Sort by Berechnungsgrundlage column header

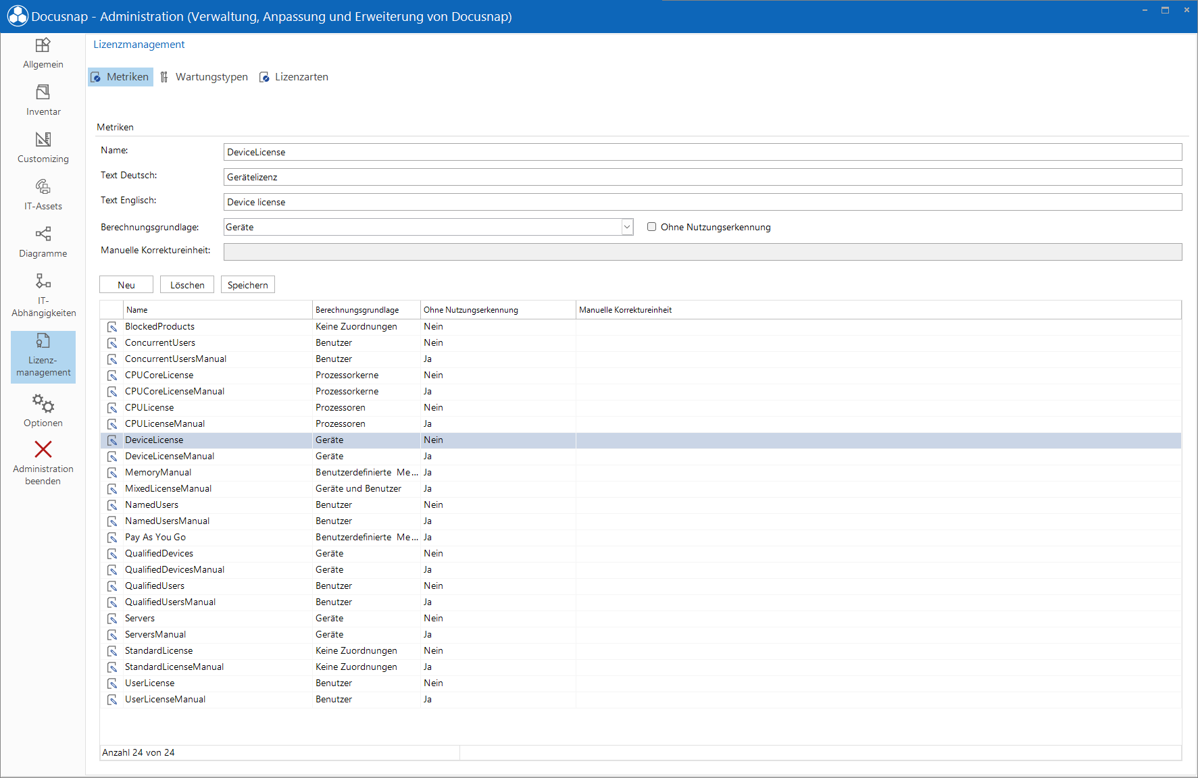point(366,310)
